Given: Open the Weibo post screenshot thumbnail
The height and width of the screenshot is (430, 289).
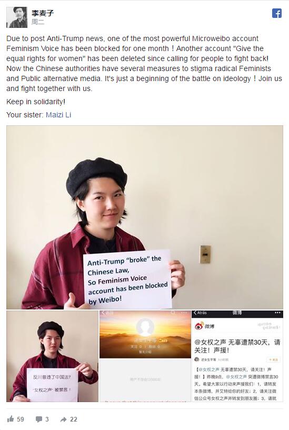Looking at the screenshot, I should (x=237, y=356).
